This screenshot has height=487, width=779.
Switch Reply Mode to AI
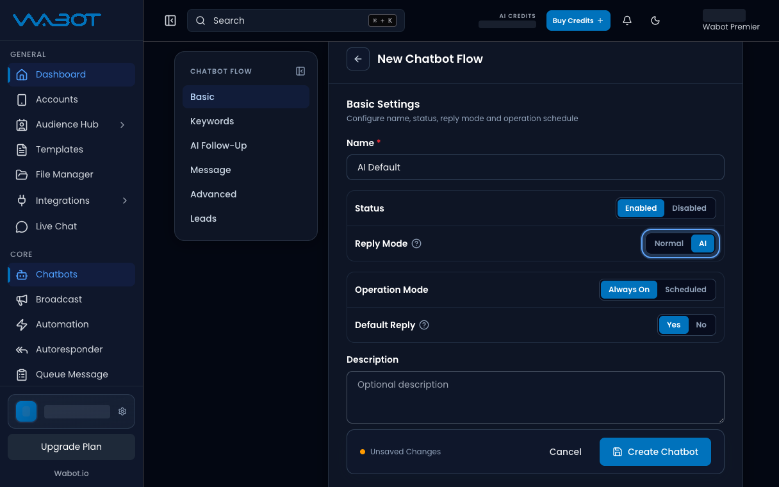click(703, 244)
